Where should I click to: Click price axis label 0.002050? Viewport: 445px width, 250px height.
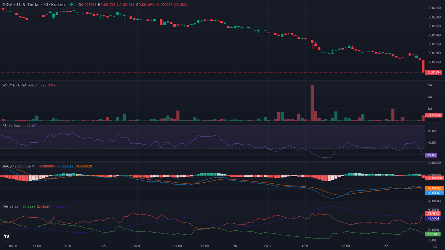434,8
